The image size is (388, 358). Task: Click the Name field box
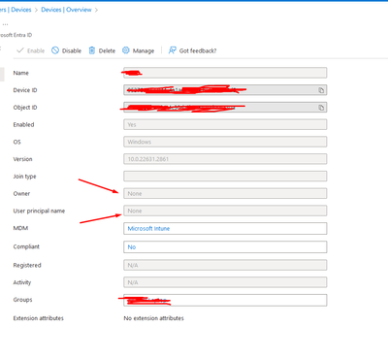point(225,73)
